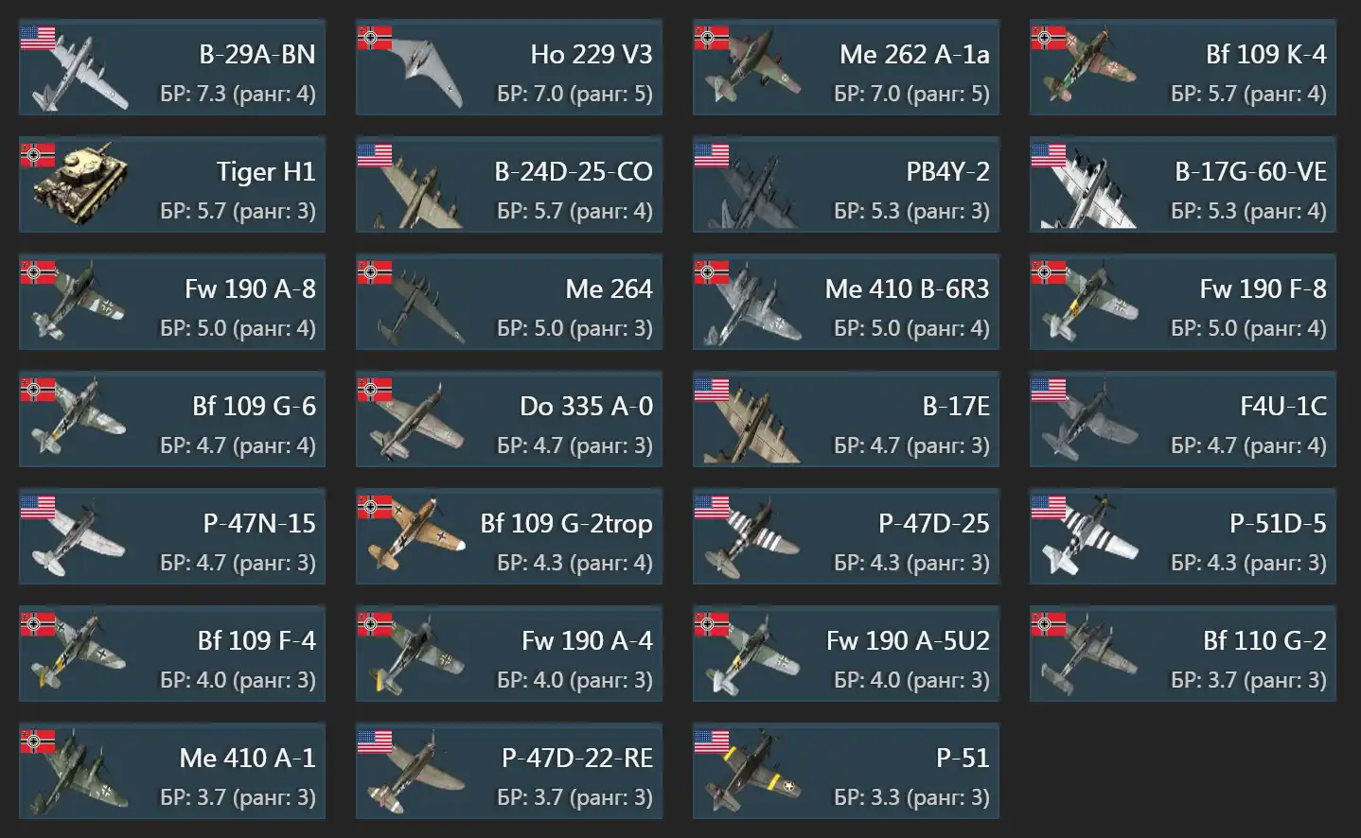Select the Me 410 A-1 card
This screenshot has height=838, width=1361.
172,771
